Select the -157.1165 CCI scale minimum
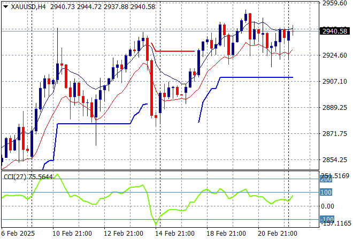This screenshot has width=353, height=240. (x=336, y=223)
